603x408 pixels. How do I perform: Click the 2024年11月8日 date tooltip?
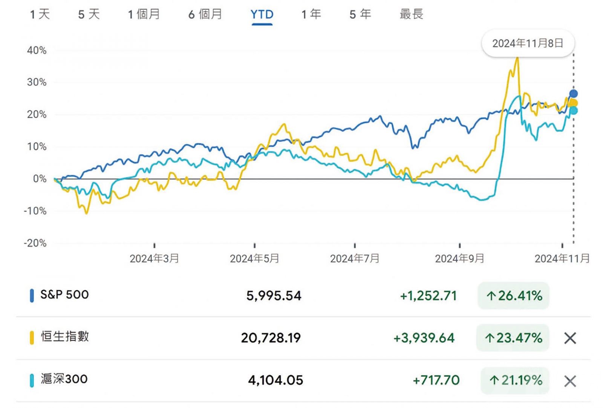[528, 43]
